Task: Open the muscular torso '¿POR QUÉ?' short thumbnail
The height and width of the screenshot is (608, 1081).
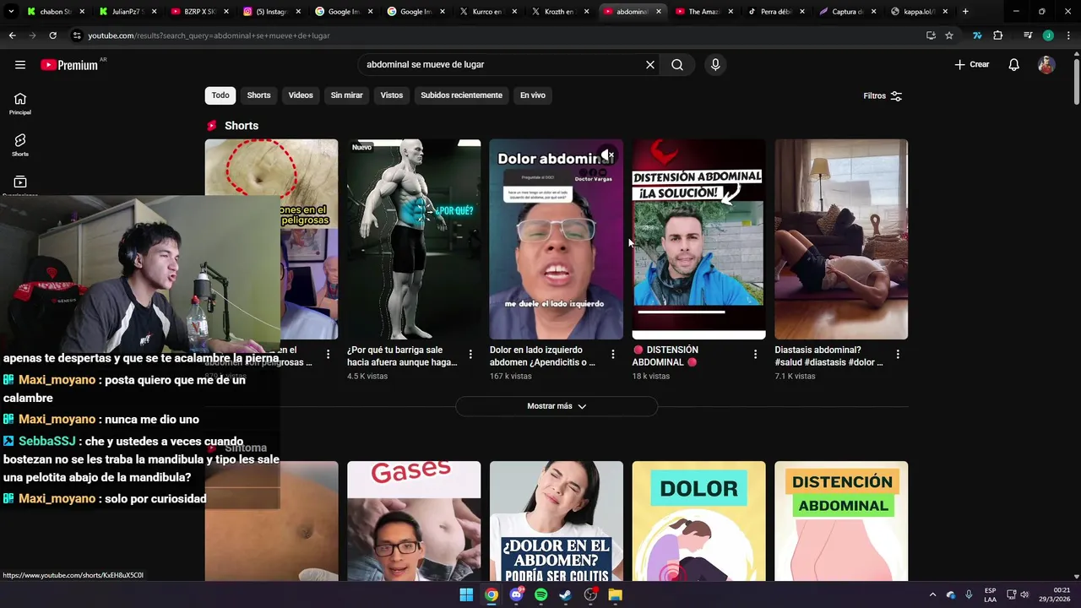Action: point(414,239)
